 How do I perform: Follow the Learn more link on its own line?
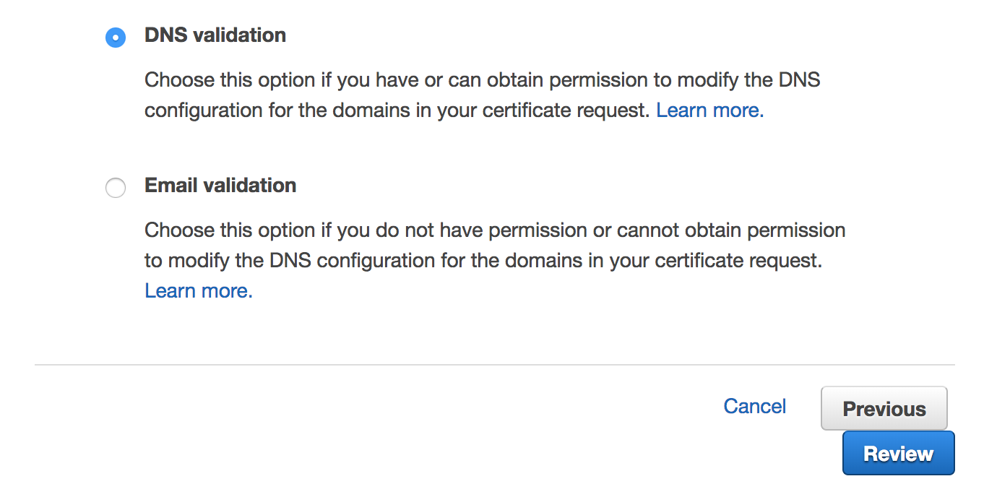coord(199,291)
